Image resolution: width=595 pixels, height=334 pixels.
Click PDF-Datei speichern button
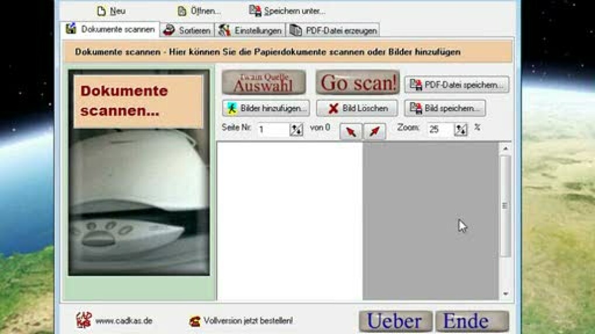point(456,85)
